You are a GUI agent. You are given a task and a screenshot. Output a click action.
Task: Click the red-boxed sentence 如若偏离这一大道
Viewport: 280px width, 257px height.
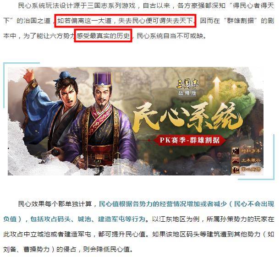tap(126, 21)
